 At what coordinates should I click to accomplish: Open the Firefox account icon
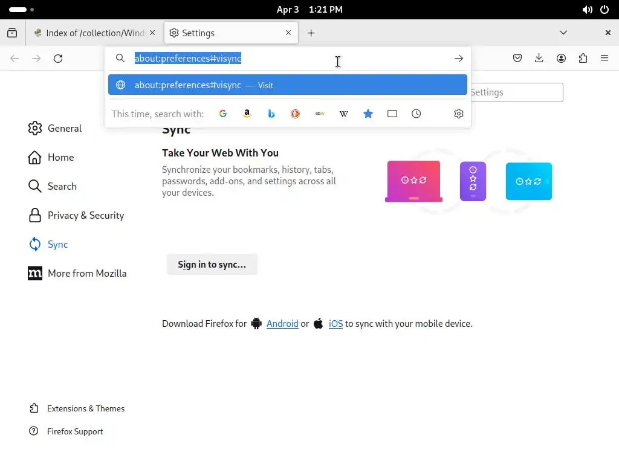click(x=561, y=59)
